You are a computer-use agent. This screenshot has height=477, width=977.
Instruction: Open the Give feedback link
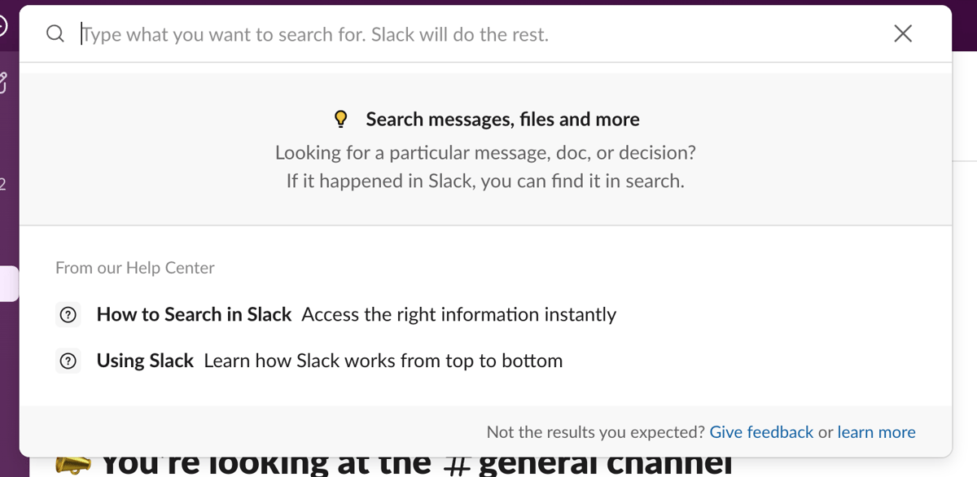pyautogui.click(x=760, y=432)
